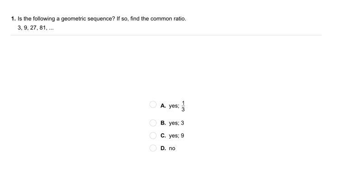Click the phrase "find the common ratio"
This screenshot has height=192, width=338.
click(x=158, y=19)
